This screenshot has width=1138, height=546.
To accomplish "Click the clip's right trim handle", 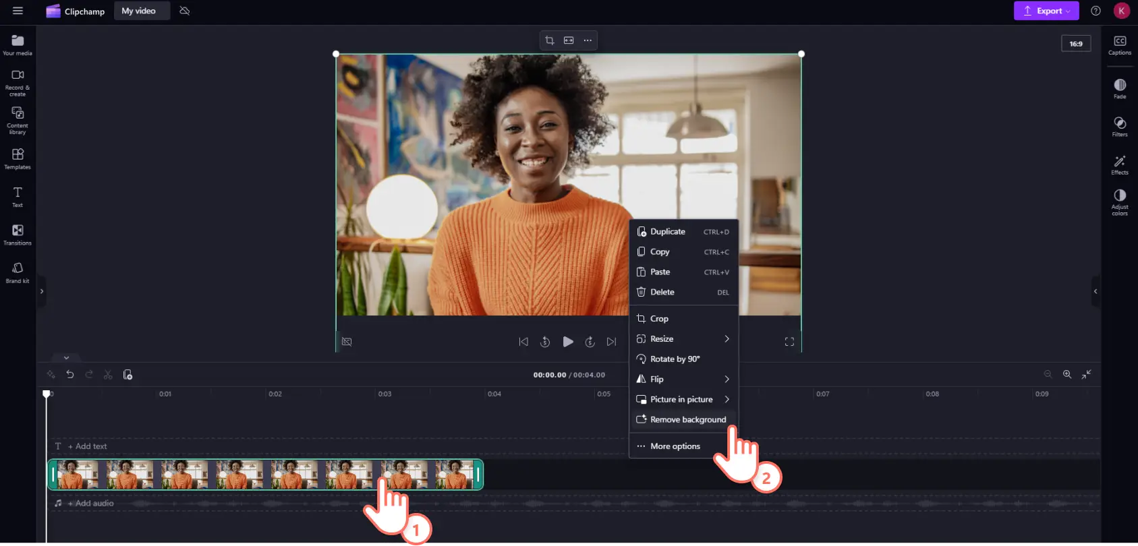I will (x=478, y=475).
